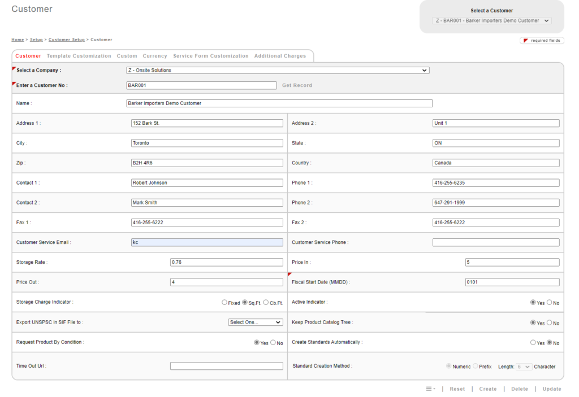This screenshot has width=579, height=397.
Task: Click the Reset button
Action: (457, 389)
